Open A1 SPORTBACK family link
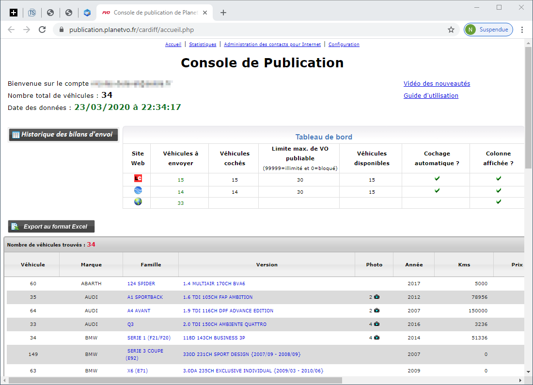The width and height of the screenshot is (533, 385). (x=145, y=297)
